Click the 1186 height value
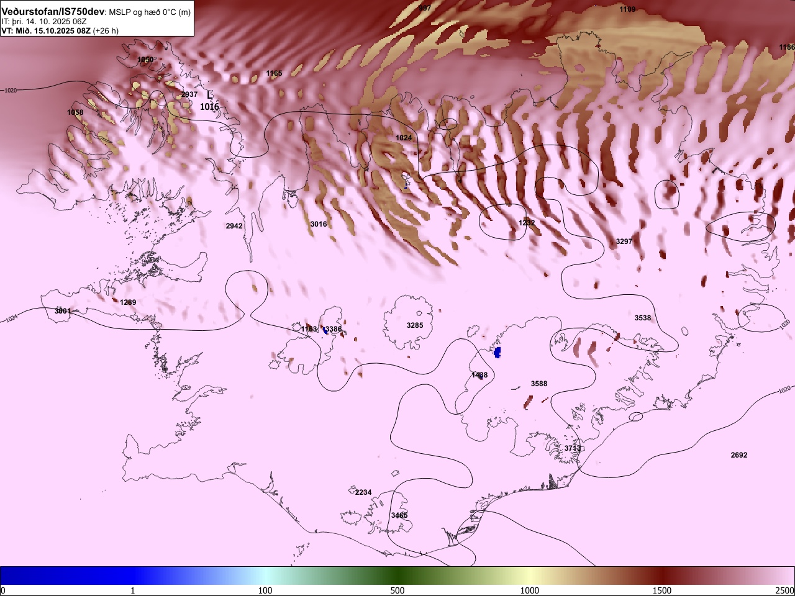This screenshot has height=596, width=795. 787,47
